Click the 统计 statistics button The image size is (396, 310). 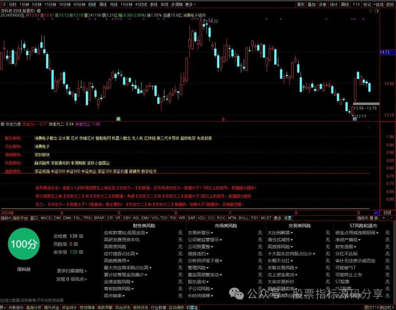point(334,4)
